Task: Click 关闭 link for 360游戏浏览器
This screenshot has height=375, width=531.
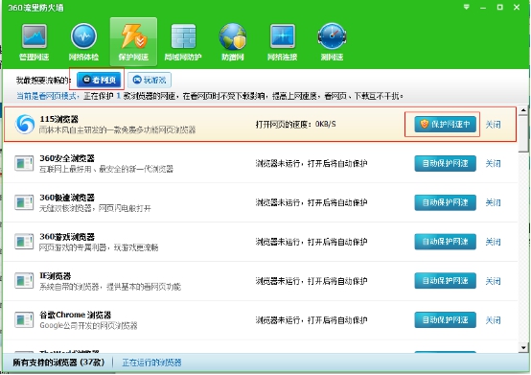Action: 493,242
